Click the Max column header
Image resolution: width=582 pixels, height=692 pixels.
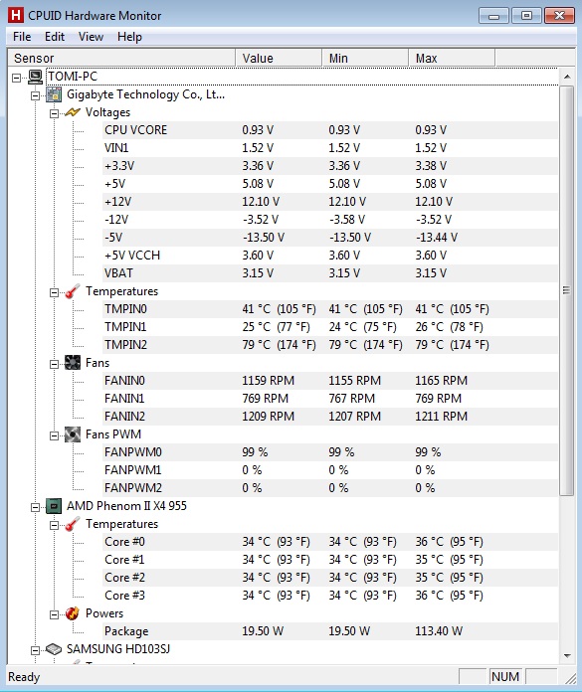coord(452,58)
